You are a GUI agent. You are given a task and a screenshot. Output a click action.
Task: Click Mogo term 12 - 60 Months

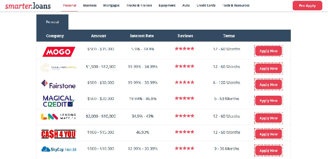coord(227,49)
